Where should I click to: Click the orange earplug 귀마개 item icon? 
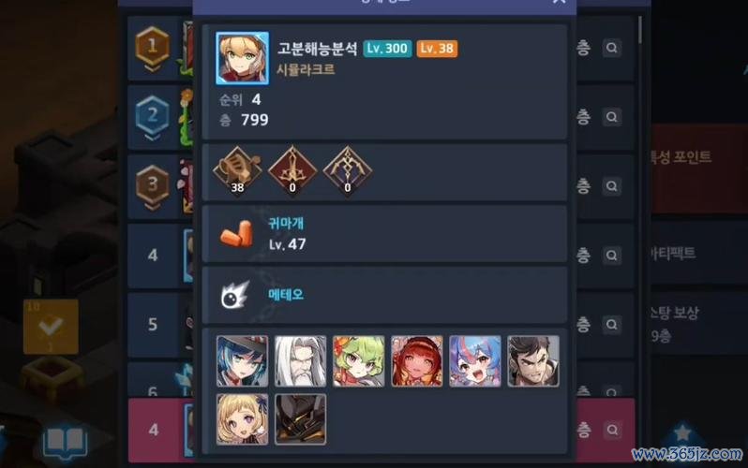[x=236, y=233]
